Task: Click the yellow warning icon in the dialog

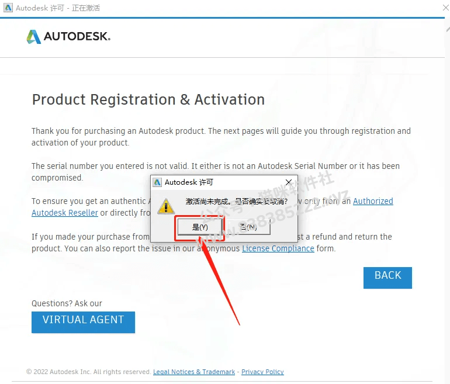Action: 166,206
